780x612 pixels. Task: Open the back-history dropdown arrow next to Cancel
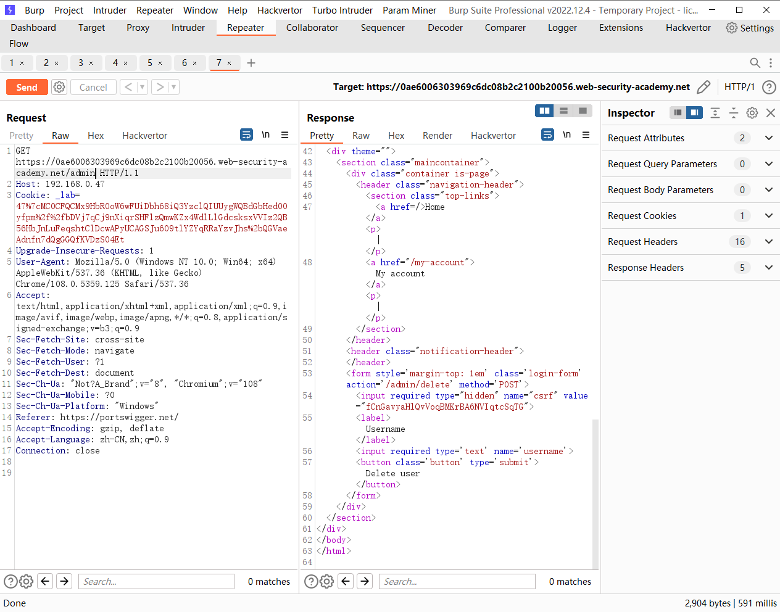141,87
